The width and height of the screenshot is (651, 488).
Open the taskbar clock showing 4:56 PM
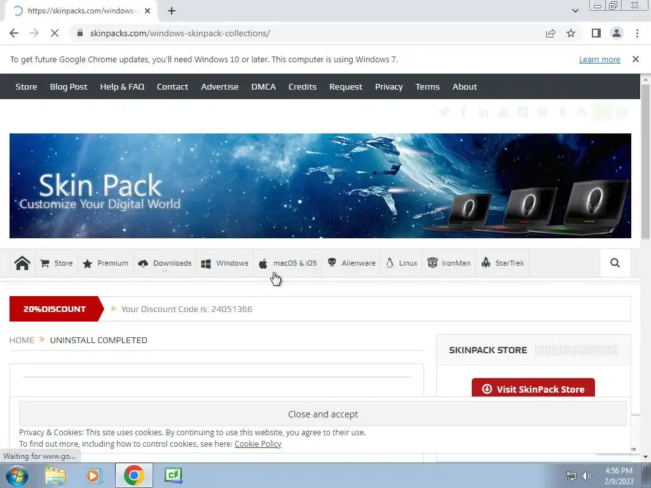pyautogui.click(x=619, y=476)
